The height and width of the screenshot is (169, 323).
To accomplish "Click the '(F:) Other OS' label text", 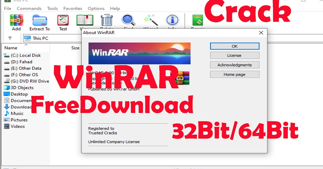I will [x=24, y=75].
